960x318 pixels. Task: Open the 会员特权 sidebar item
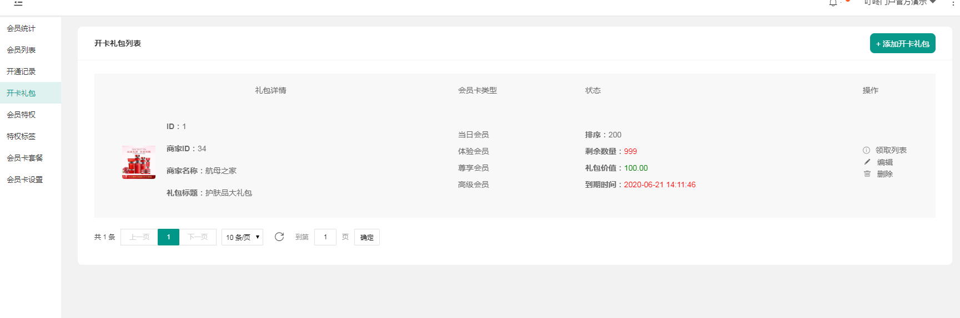[x=21, y=115]
